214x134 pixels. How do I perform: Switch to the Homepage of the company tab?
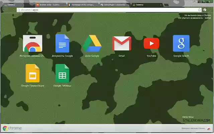pyautogui.click(x=83, y=5)
